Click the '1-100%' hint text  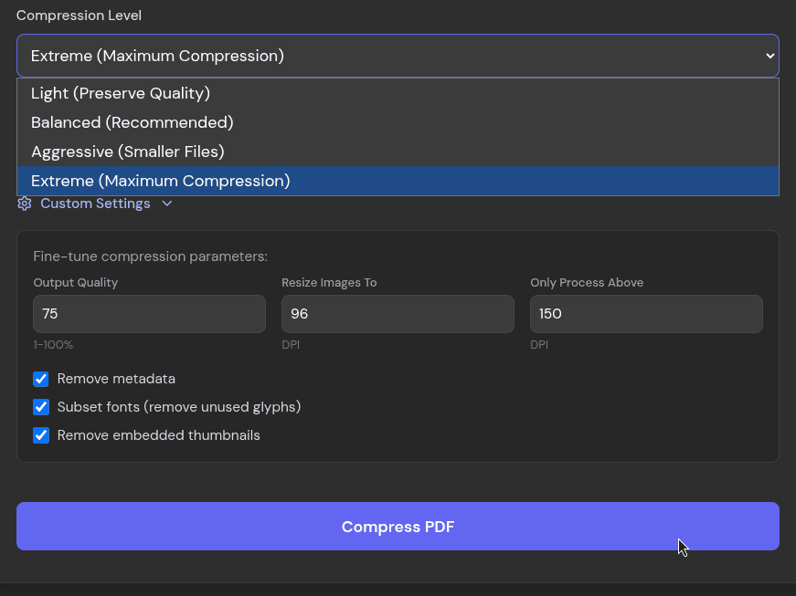(x=53, y=345)
